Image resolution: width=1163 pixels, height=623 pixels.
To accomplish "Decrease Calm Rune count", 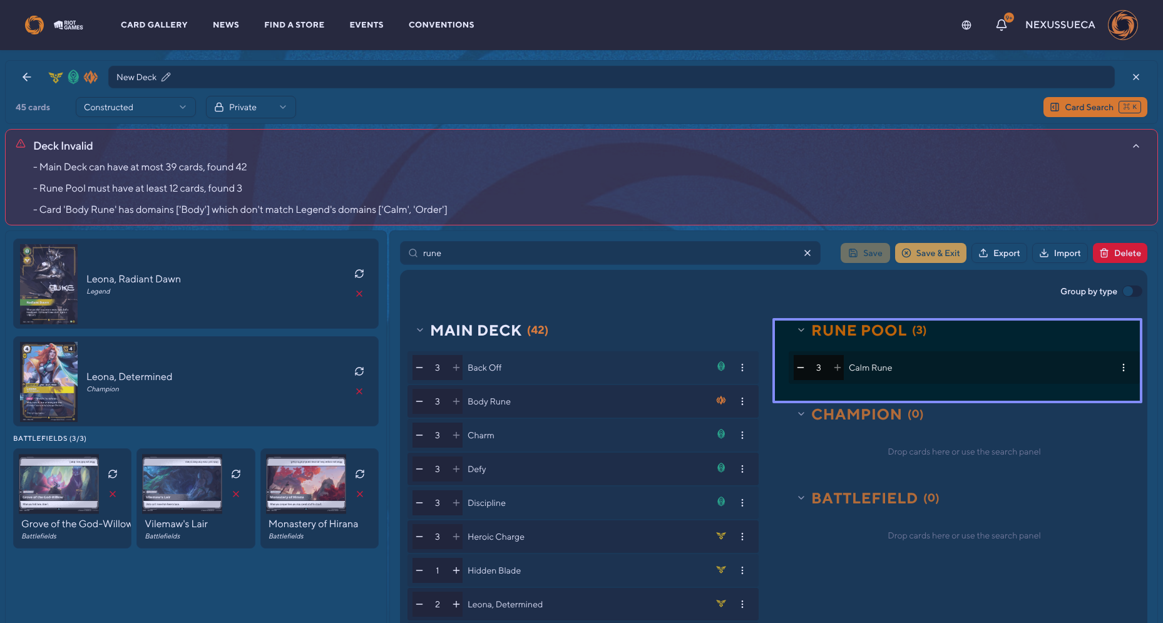I will click(801, 368).
